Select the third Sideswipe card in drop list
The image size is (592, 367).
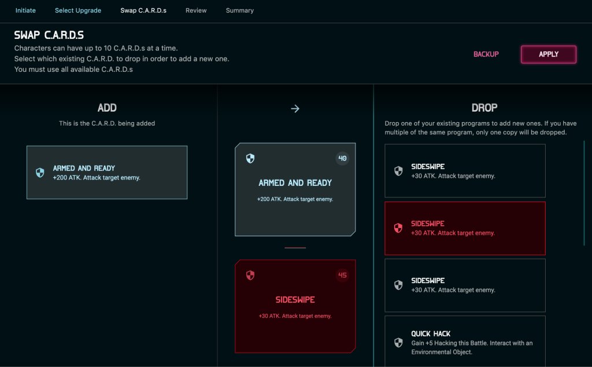point(465,285)
